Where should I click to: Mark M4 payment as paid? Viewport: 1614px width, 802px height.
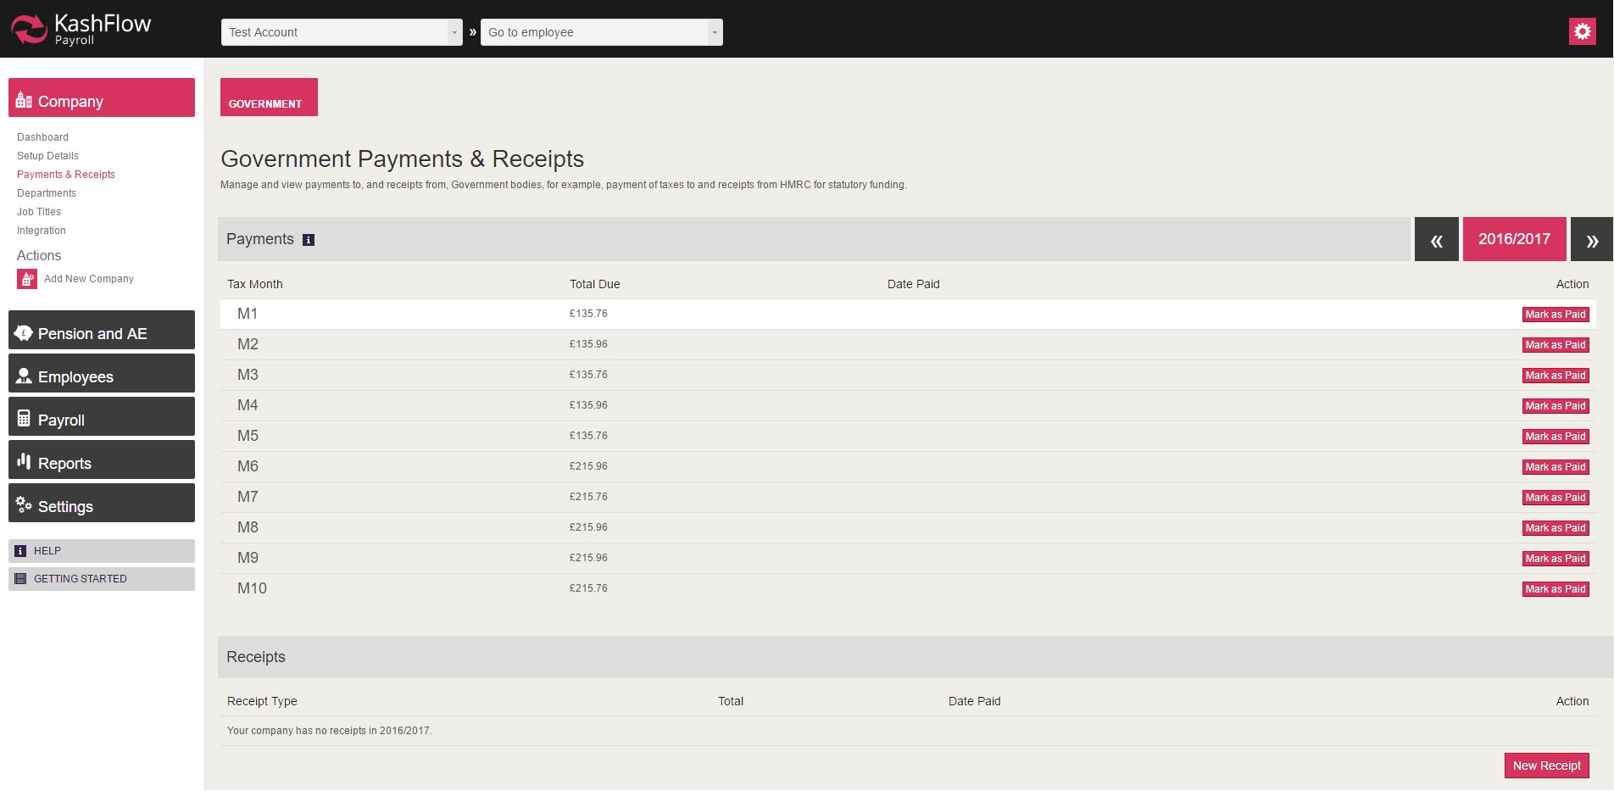[1556, 406]
